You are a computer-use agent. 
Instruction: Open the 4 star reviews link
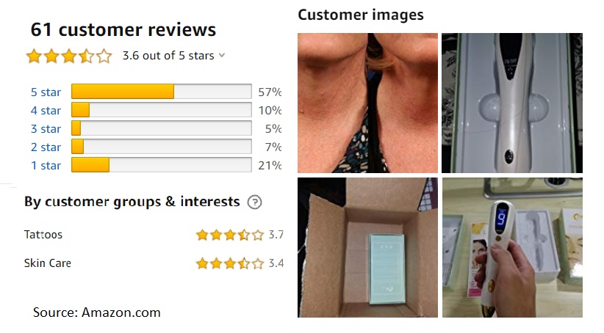(46, 111)
